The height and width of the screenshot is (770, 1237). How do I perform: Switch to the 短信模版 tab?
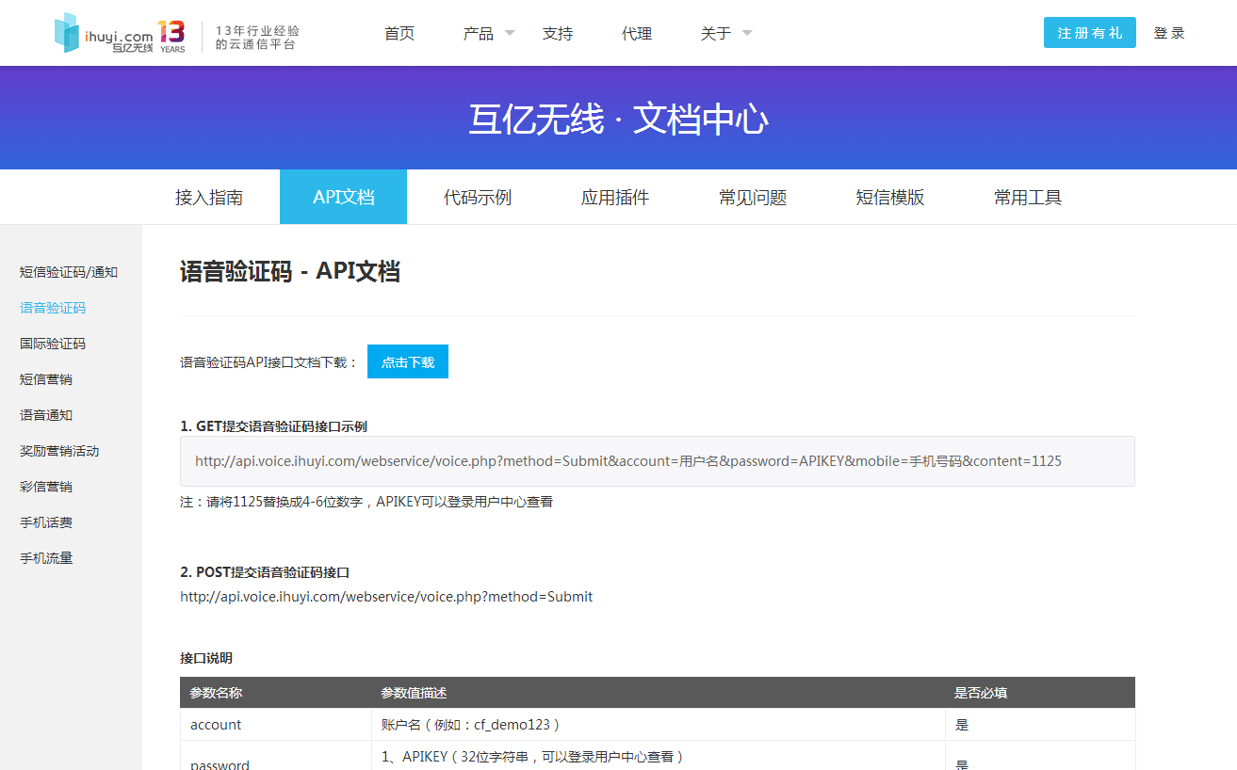tap(890, 197)
